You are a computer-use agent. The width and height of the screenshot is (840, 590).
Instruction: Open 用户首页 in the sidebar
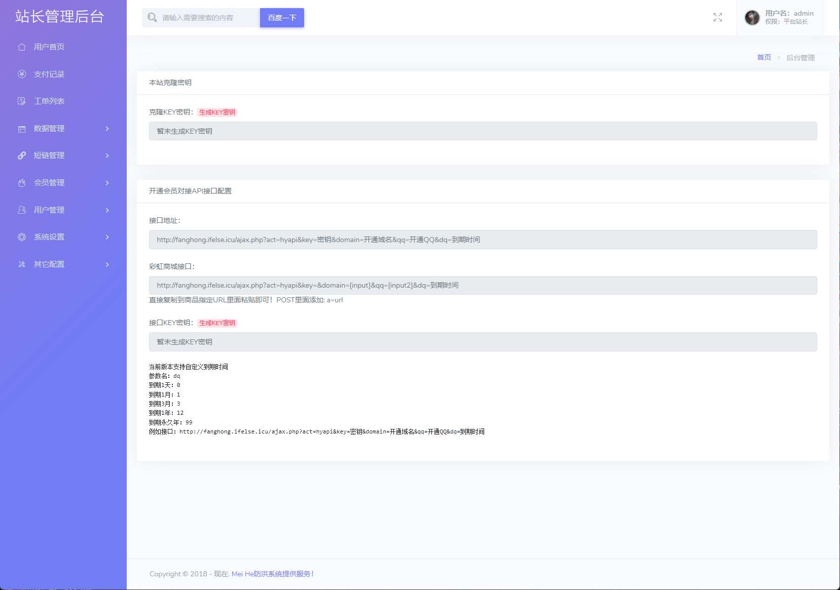click(49, 47)
